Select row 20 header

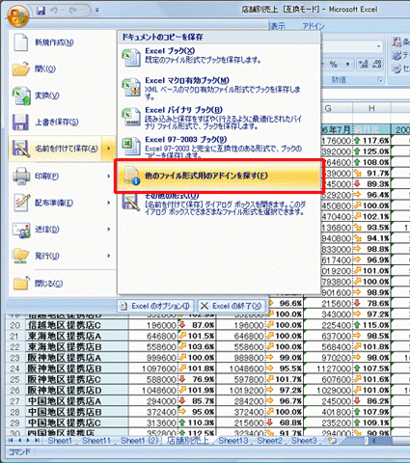coord(15,325)
